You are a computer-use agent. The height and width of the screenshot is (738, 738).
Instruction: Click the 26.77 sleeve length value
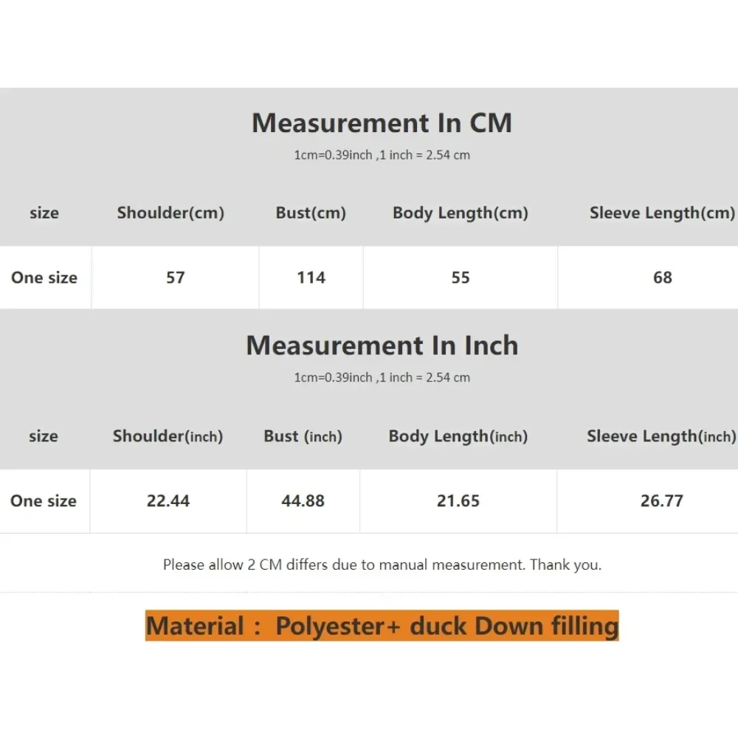(x=662, y=501)
